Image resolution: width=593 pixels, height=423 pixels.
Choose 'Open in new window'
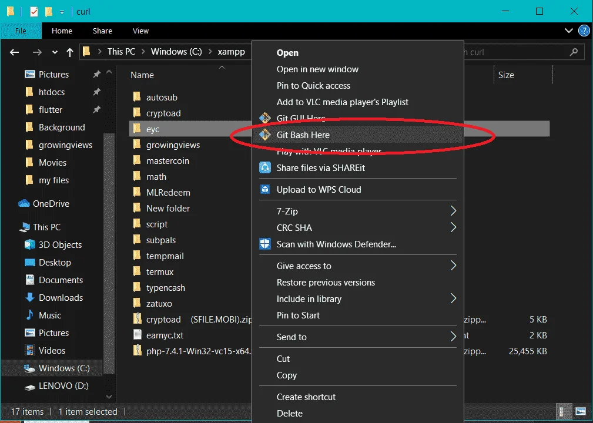coord(357,69)
